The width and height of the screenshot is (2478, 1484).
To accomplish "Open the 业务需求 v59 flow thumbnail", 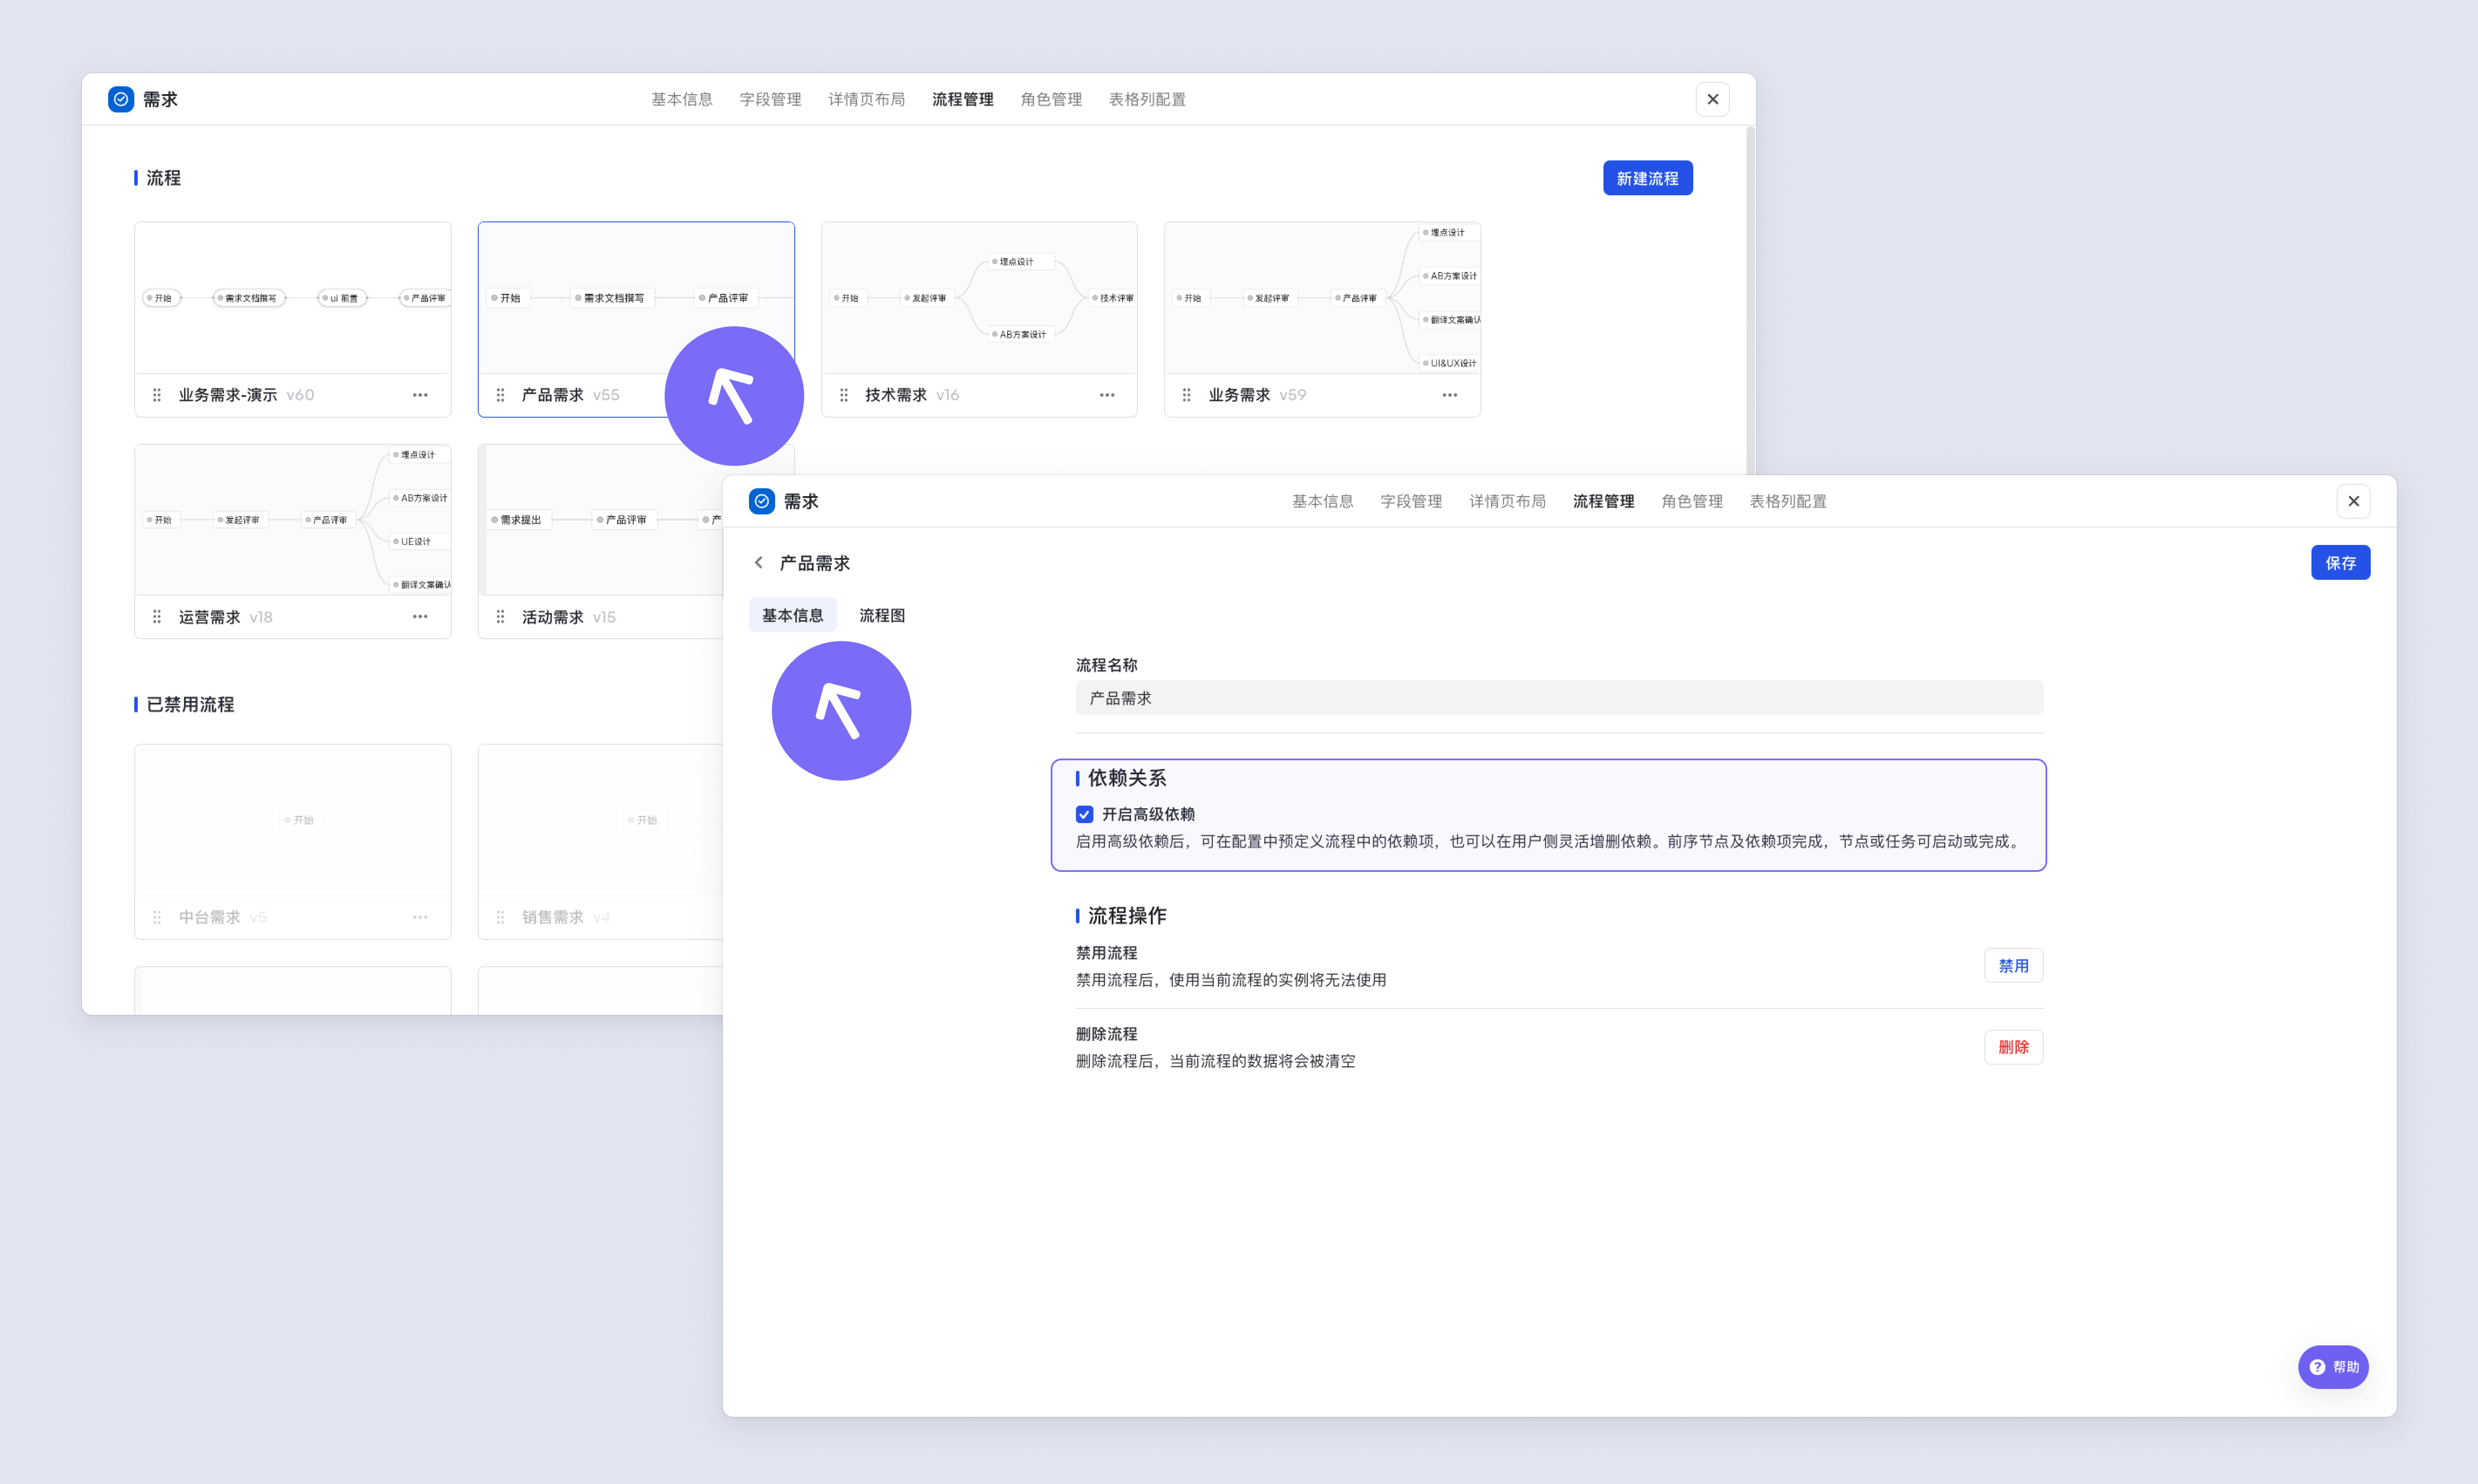I will pos(1322,298).
